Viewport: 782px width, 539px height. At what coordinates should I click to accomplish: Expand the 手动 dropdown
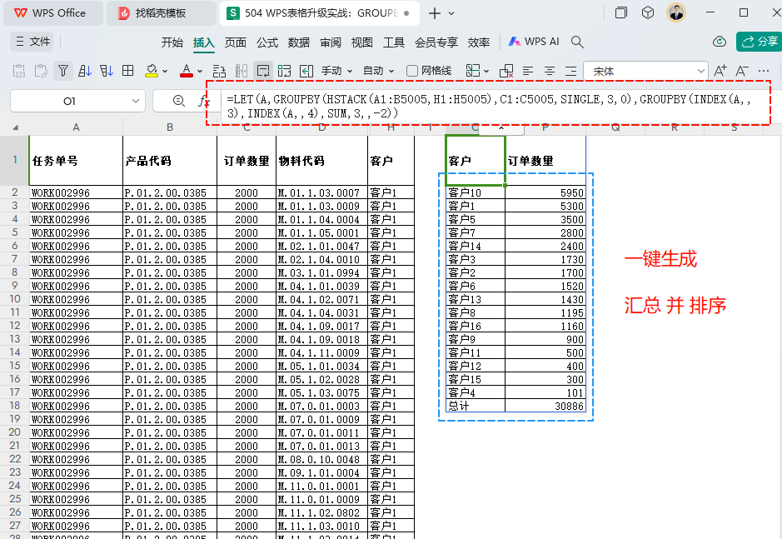click(x=350, y=71)
